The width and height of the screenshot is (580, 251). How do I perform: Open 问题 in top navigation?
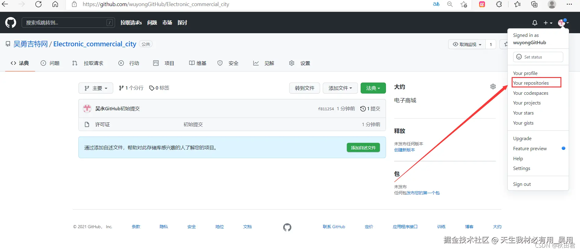click(x=152, y=23)
